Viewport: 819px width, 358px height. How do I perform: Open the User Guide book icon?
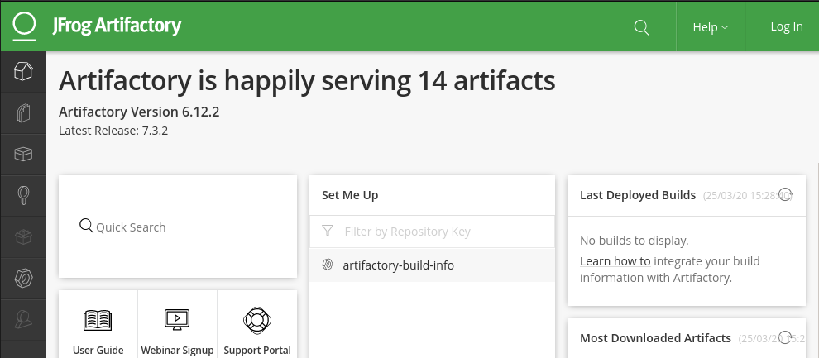(98, 320)
